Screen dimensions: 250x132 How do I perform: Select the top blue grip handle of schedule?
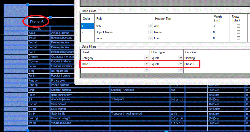(x=28, y=5)
